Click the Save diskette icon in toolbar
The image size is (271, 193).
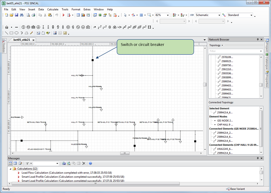[16, 15]
